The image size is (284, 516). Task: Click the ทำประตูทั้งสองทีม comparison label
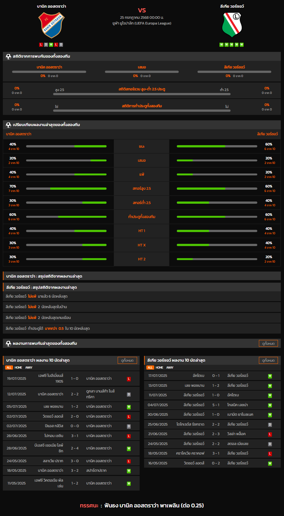pyautogui.click(x=142, y=217)
